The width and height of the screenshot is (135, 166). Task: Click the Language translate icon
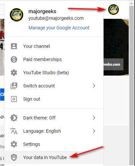tap(14, 131)
